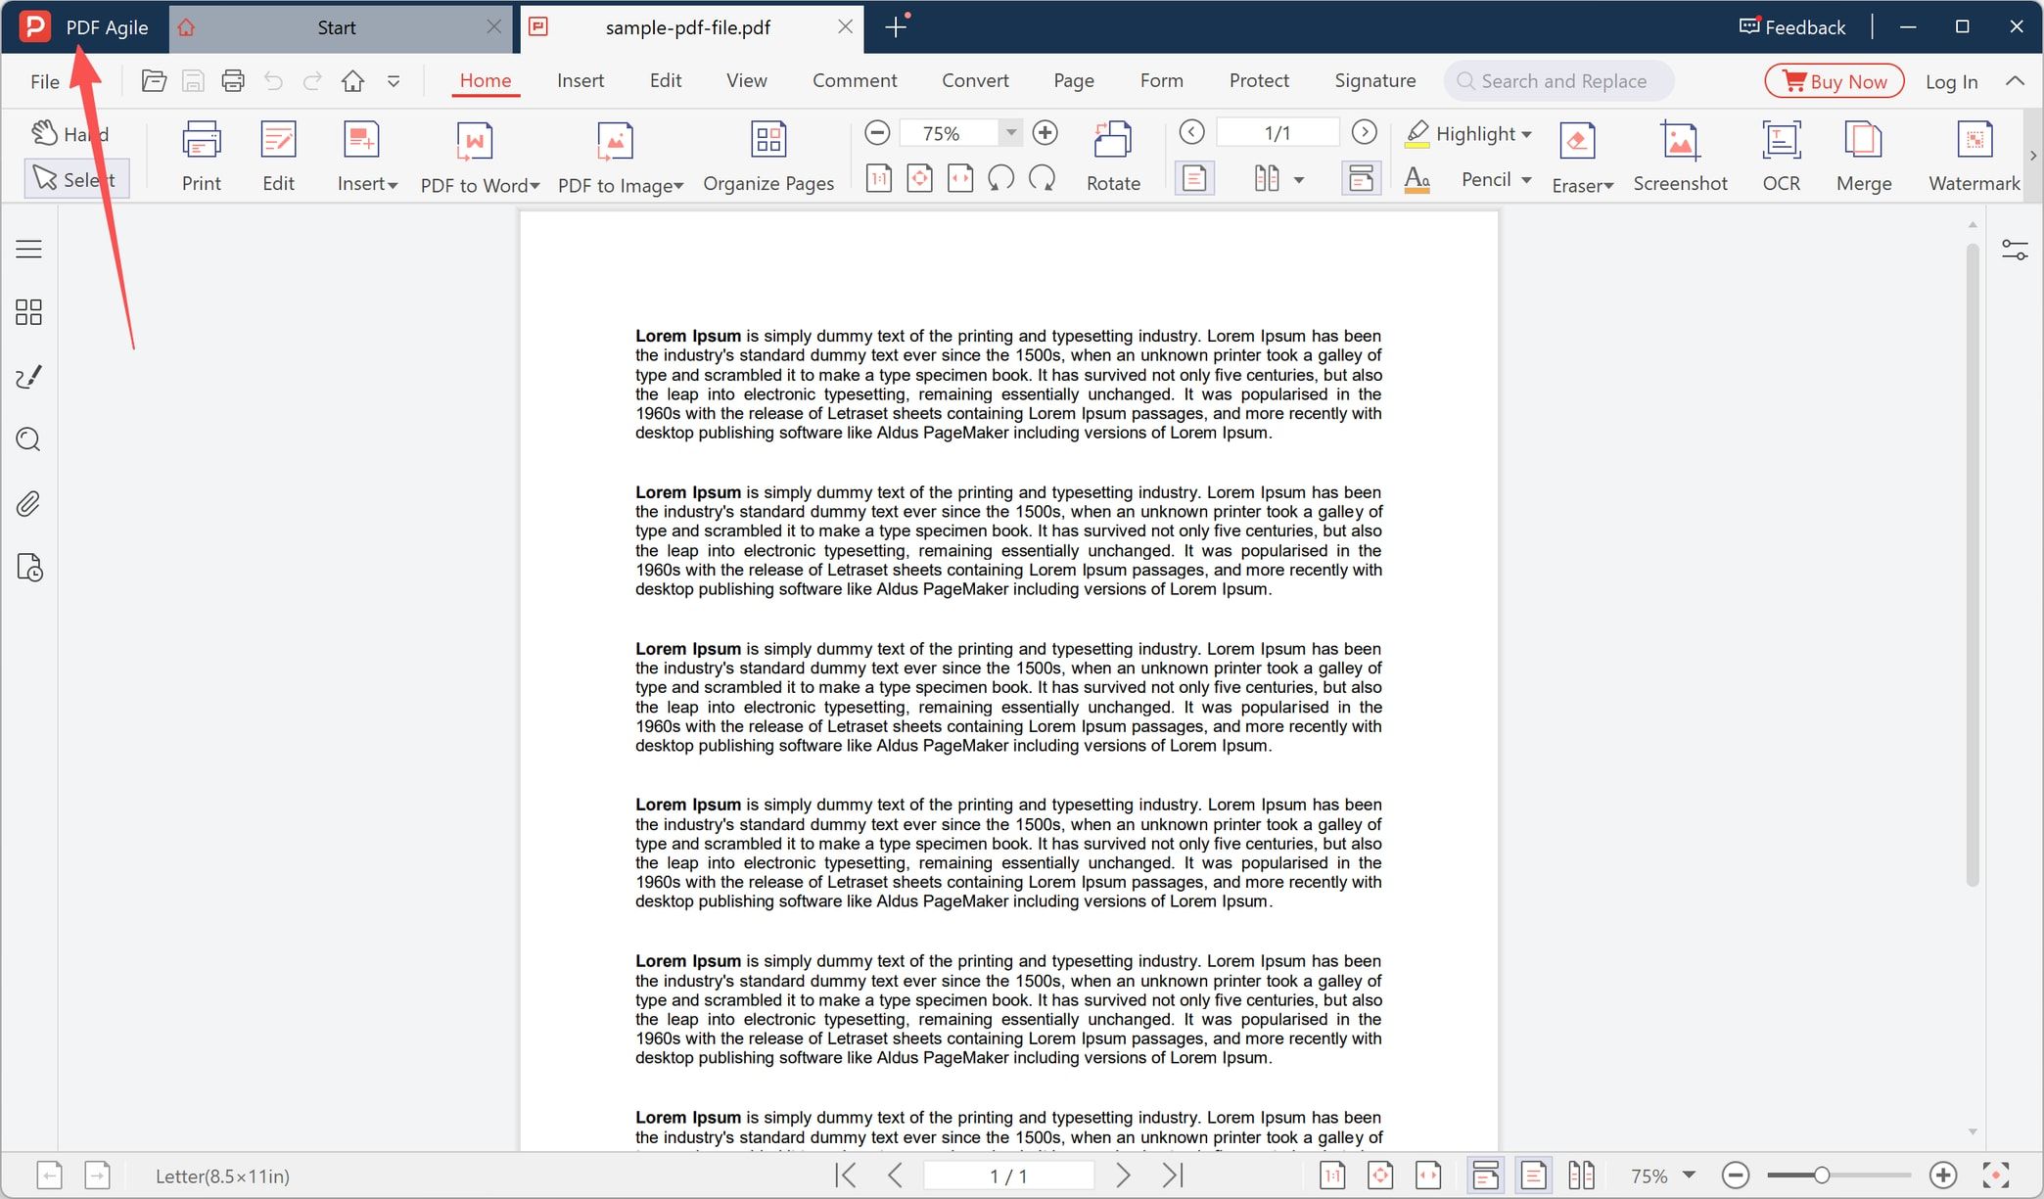Go to next page arrow in ribbon
Image resolution: width=2044 pixels, height=1199 pixels.
click(1364, 132)
